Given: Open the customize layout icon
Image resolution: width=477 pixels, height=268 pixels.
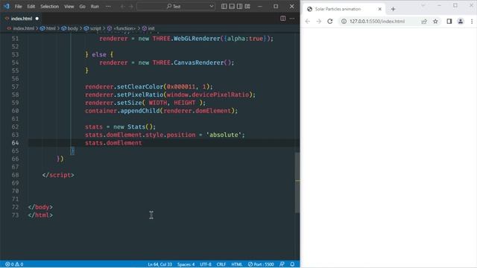Looking at the screenshot, I should pyautogui.click(x=247, y=7).
